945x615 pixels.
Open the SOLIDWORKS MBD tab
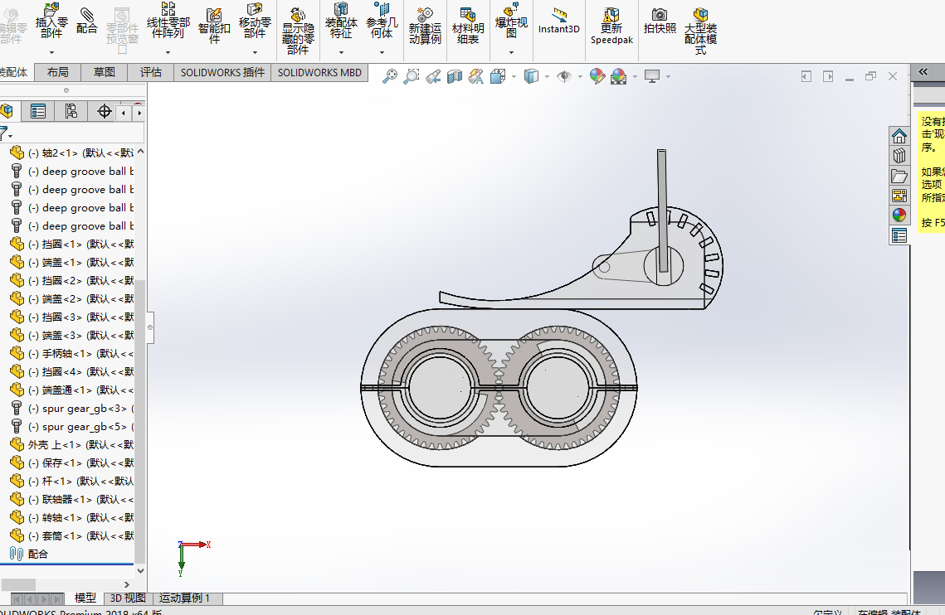tap(319, 72)
